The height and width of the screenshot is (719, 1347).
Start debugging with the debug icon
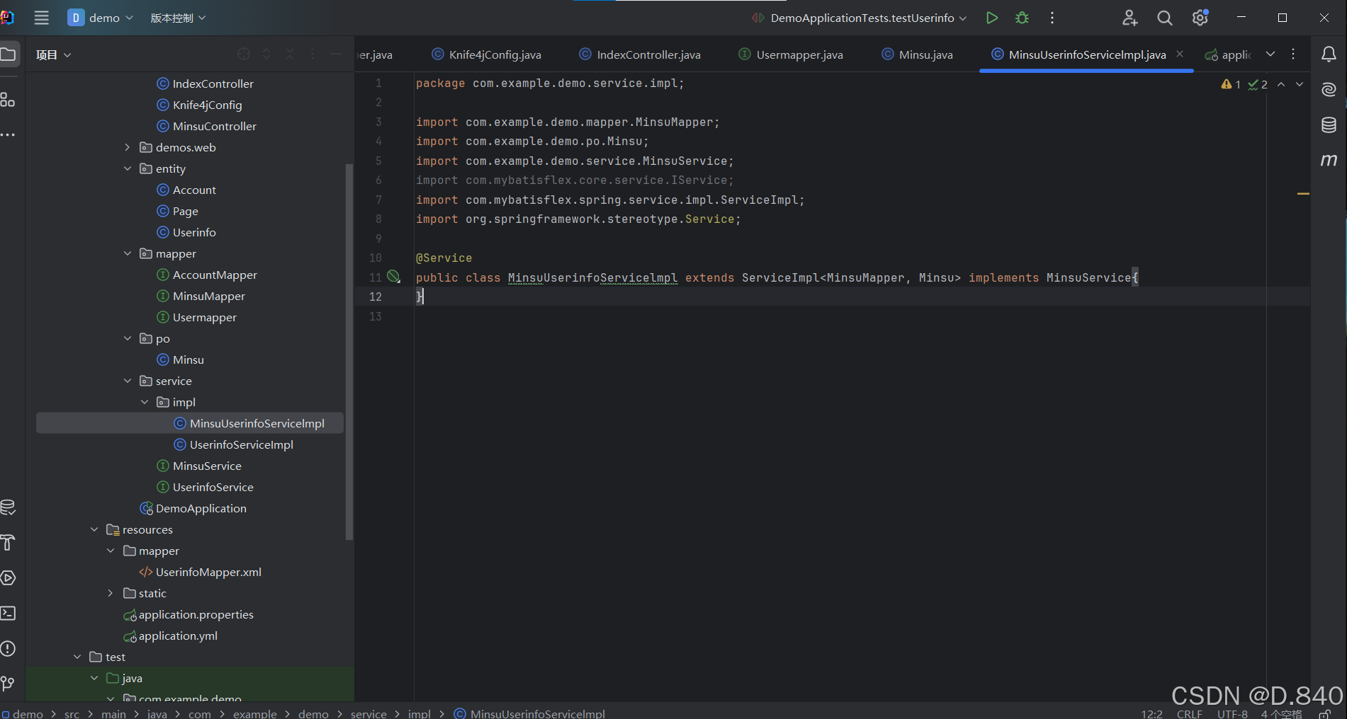1021,18
